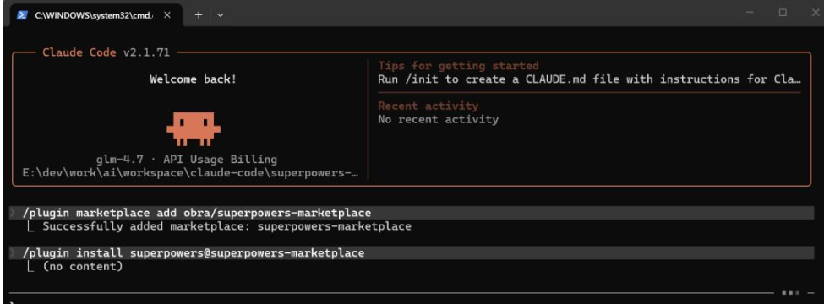Click the E:\dev\work workspace path text

pyautogui.click(x=190, y=173)
